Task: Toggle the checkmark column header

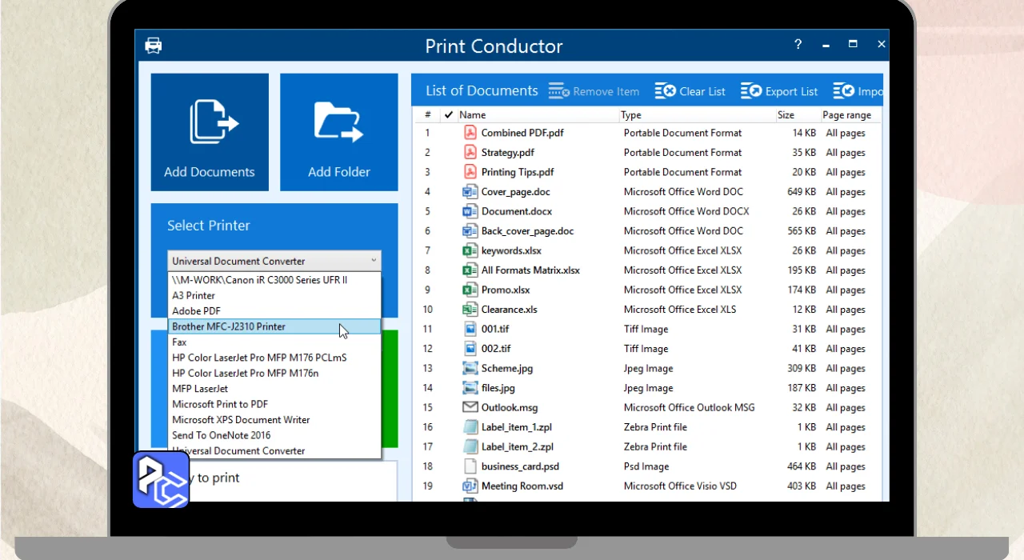Action: point(448,114)
